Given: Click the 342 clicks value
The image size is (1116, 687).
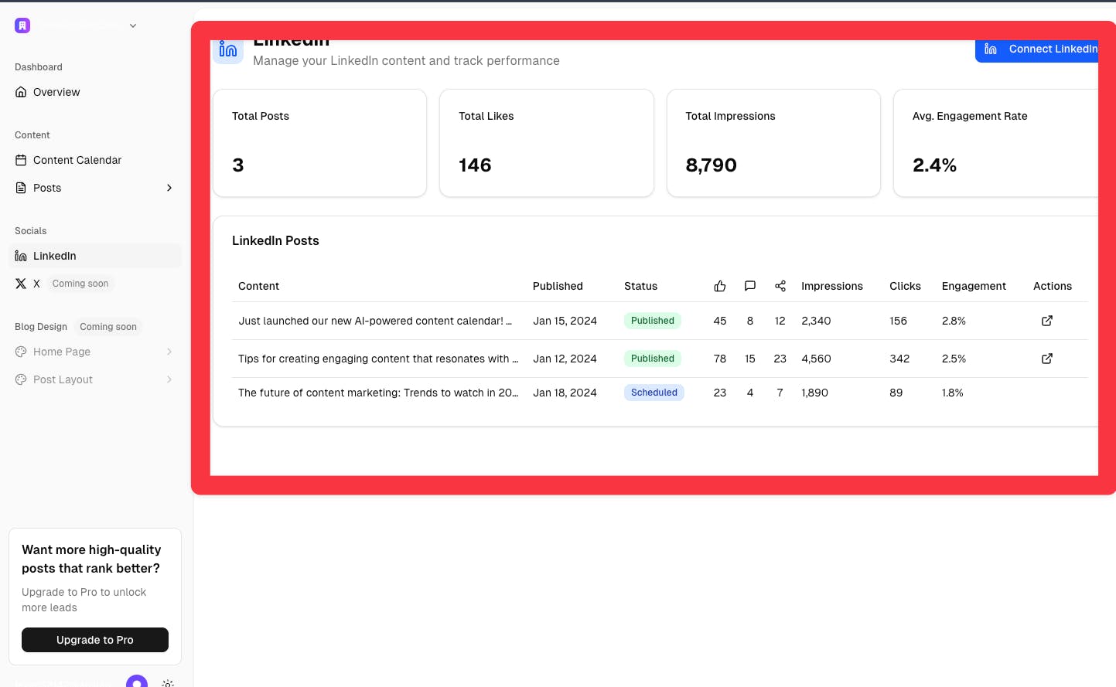Looking at the screenshot, I should 899,359.
